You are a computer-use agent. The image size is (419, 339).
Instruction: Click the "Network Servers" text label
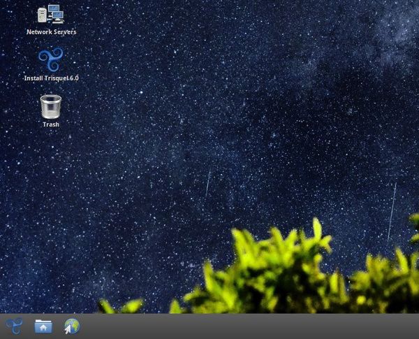[51, 32]
